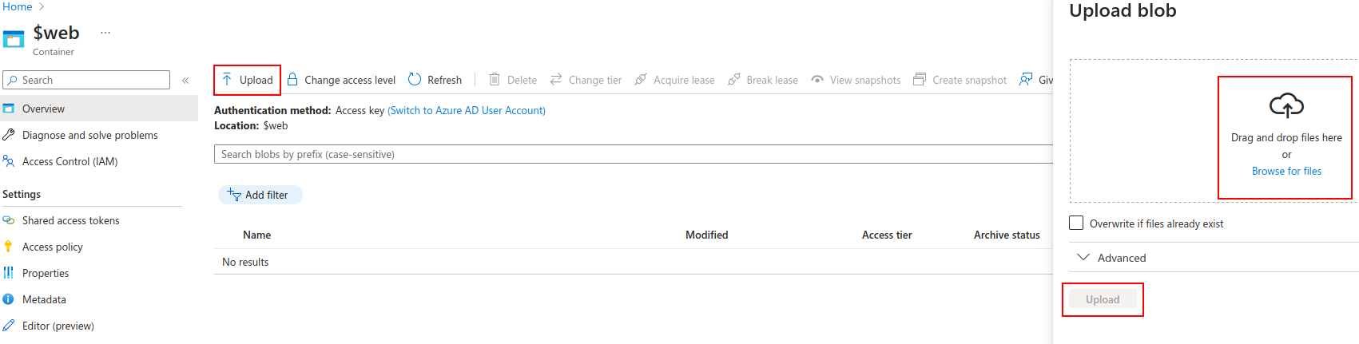1359x344 pixels.
Task: Click the Delete trash icon
Action: coord(495,80)
